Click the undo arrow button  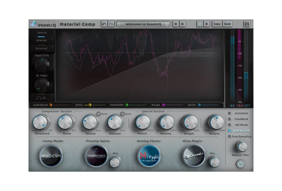pos(104,24)
